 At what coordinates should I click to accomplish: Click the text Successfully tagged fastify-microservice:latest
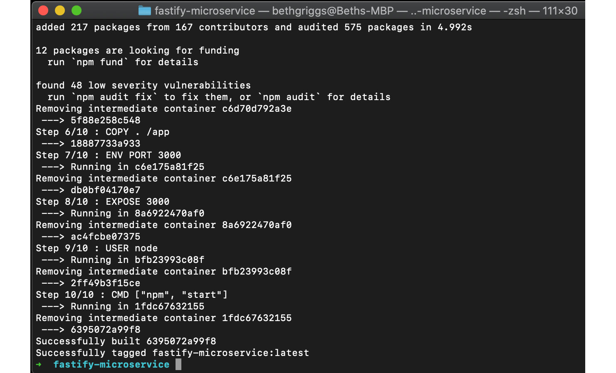(172, 353)
